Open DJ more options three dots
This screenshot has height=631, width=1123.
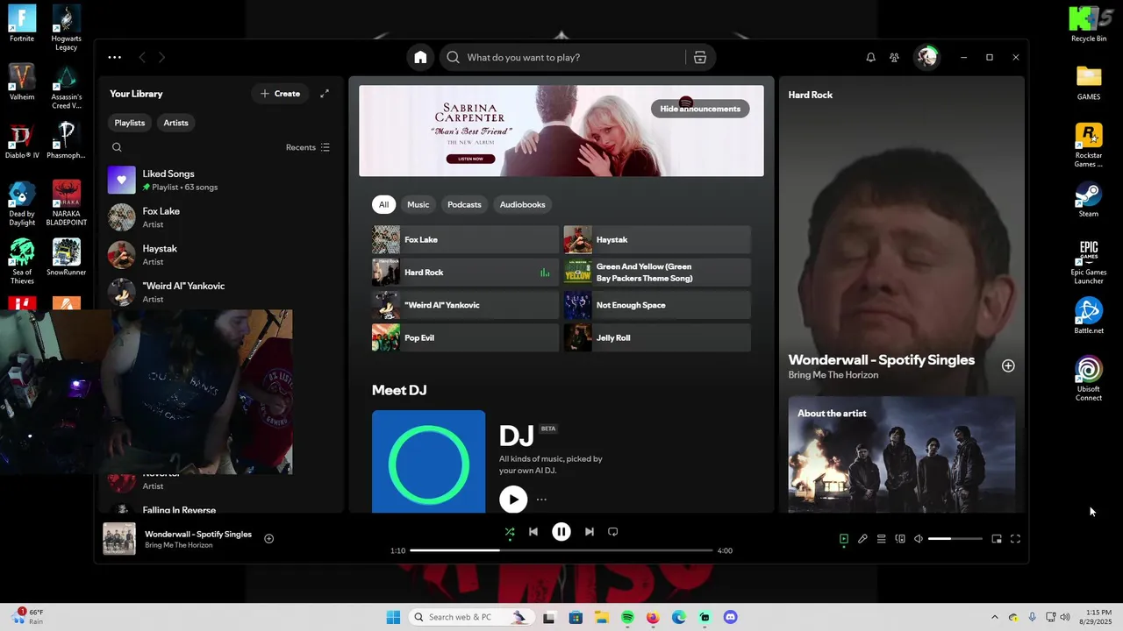tap(541, 500)
